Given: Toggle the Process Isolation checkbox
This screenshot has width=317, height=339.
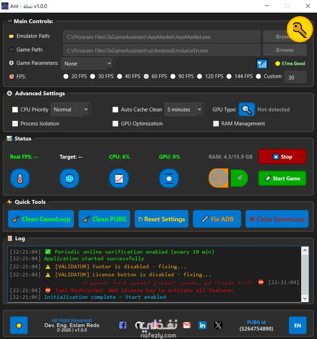Looking at the screenshot, I should [x=15, y=124].
